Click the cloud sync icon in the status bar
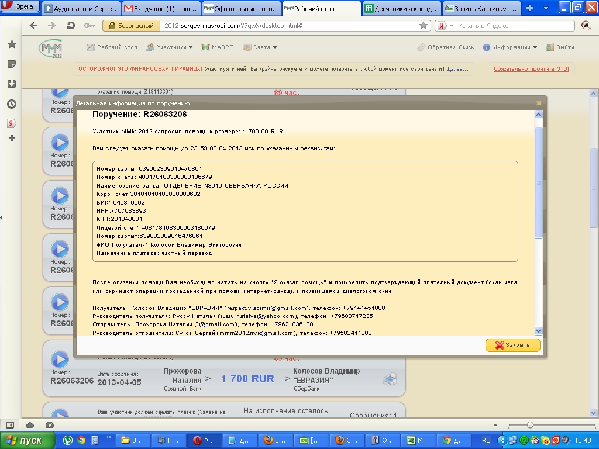 pyautogui.click(x=30, y=425)
